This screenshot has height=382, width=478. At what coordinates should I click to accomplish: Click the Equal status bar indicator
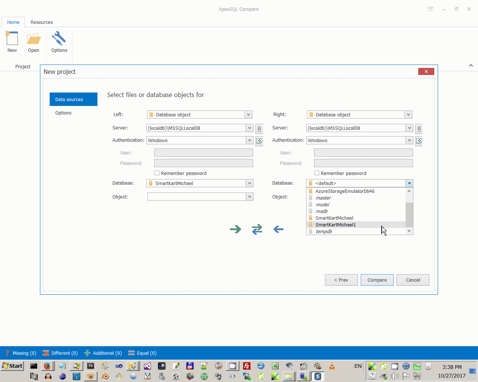[x=142, y=353]
